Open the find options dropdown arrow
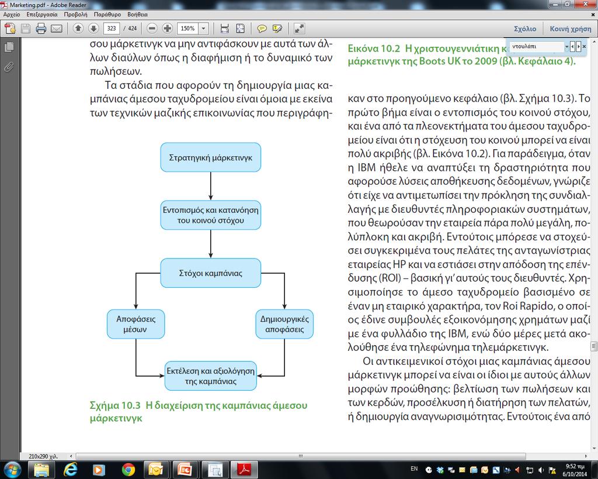 (x=566, y=47)
